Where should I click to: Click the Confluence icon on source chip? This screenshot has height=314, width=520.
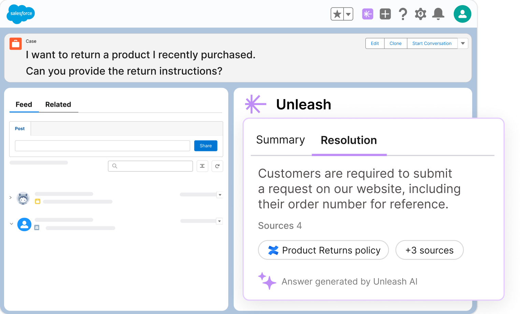coord(273,250)
